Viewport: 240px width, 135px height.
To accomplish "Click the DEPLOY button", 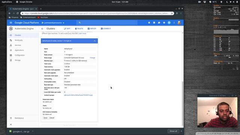I will tap(92, 28).
